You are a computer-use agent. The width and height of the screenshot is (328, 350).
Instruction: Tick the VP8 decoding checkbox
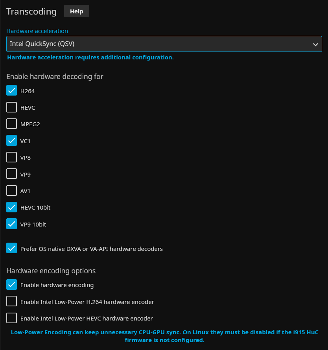[12, 157]
